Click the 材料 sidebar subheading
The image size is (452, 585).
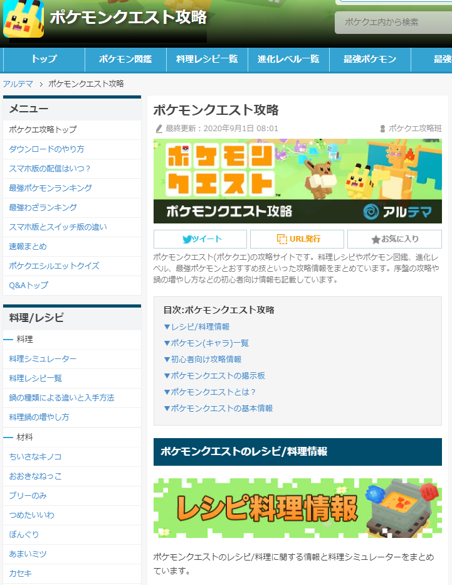[x=24, y=437]
